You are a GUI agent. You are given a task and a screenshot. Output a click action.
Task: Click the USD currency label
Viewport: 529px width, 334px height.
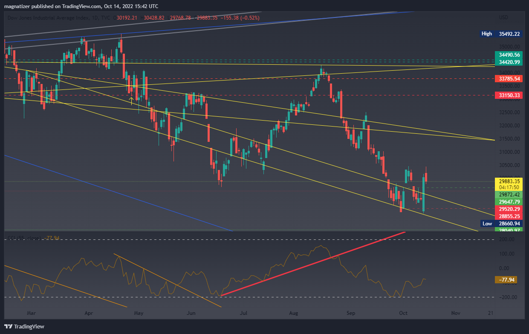click(x=503, y=17)
